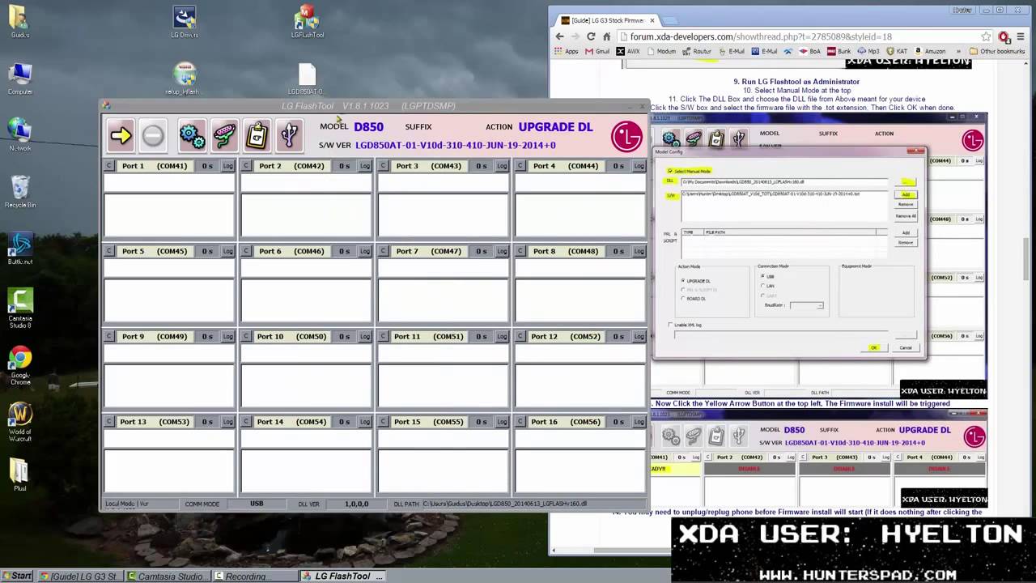The width and height of the screenshot is (1036, 583).
Task: Open the Apps bookmark shortcut in Chrome
Action: click(566, 51)
